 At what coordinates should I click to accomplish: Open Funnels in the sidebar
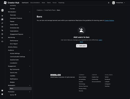[x=12, y=9]
